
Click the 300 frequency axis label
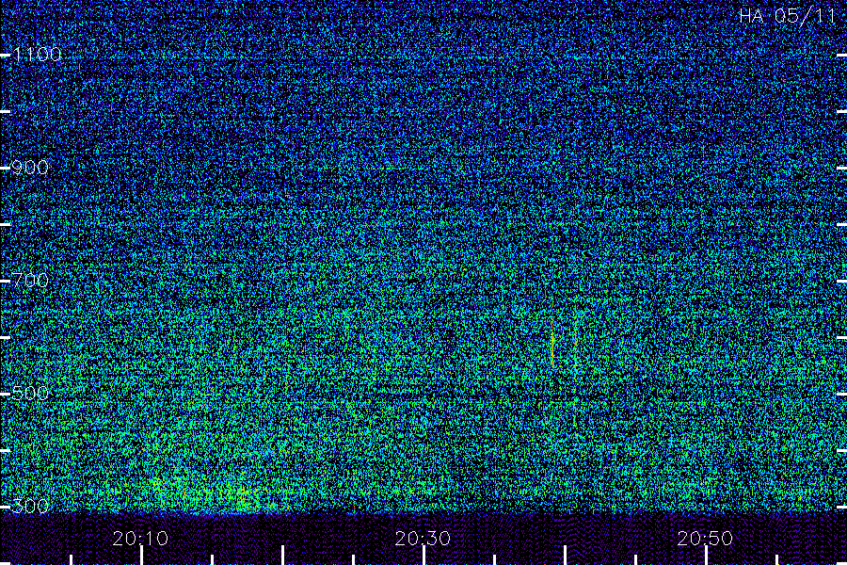click(x=30, y=506)
